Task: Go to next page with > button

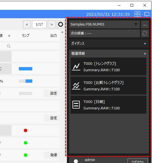Action: (x=52, y=24)
